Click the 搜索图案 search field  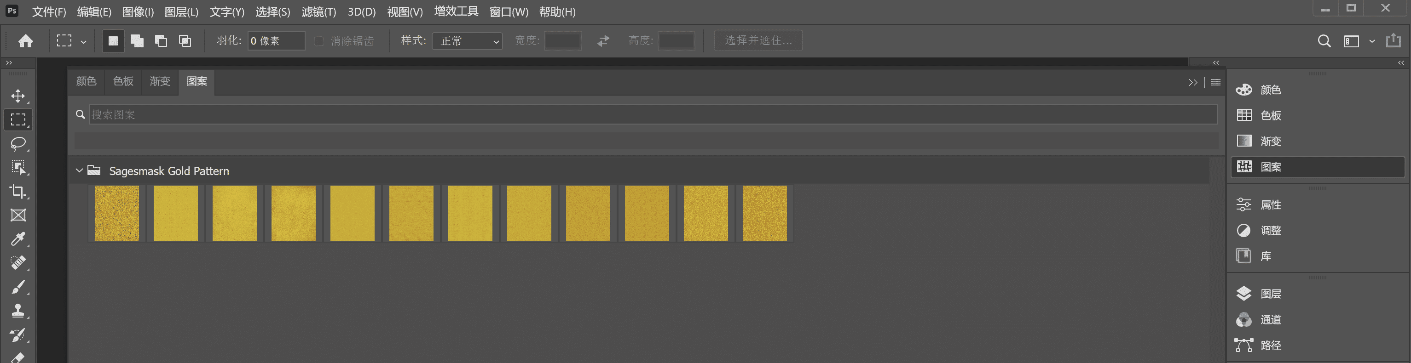pos(652,115)
